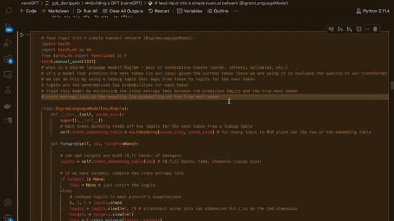Image resolution: width=394 pixels, height=221 pixels.
Task: Click Run by Line in cell toolbar
Action: coord(331,29)
